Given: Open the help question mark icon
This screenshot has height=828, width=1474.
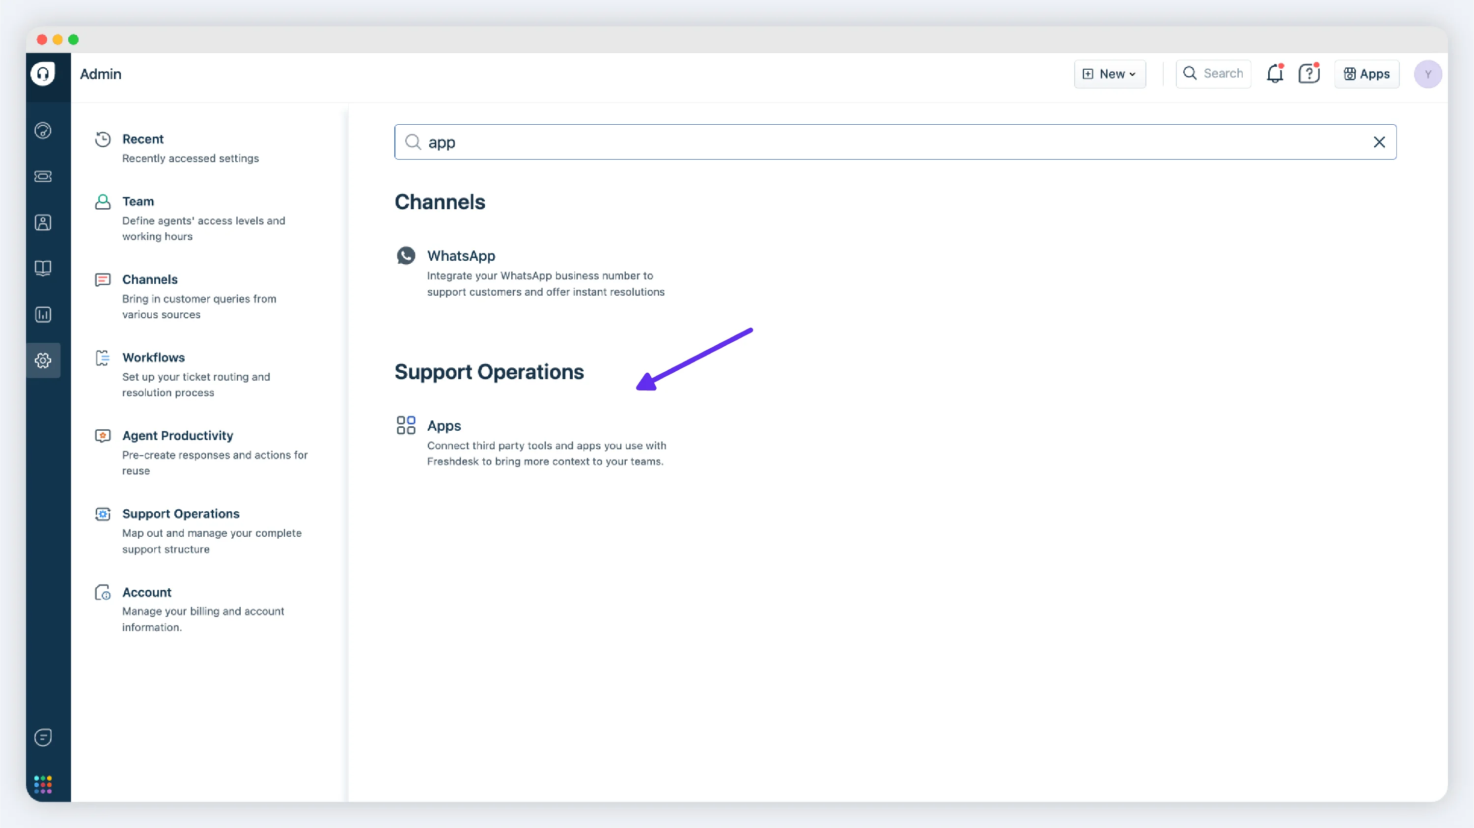Looking at the screenshot, I should coord(1308,74).
